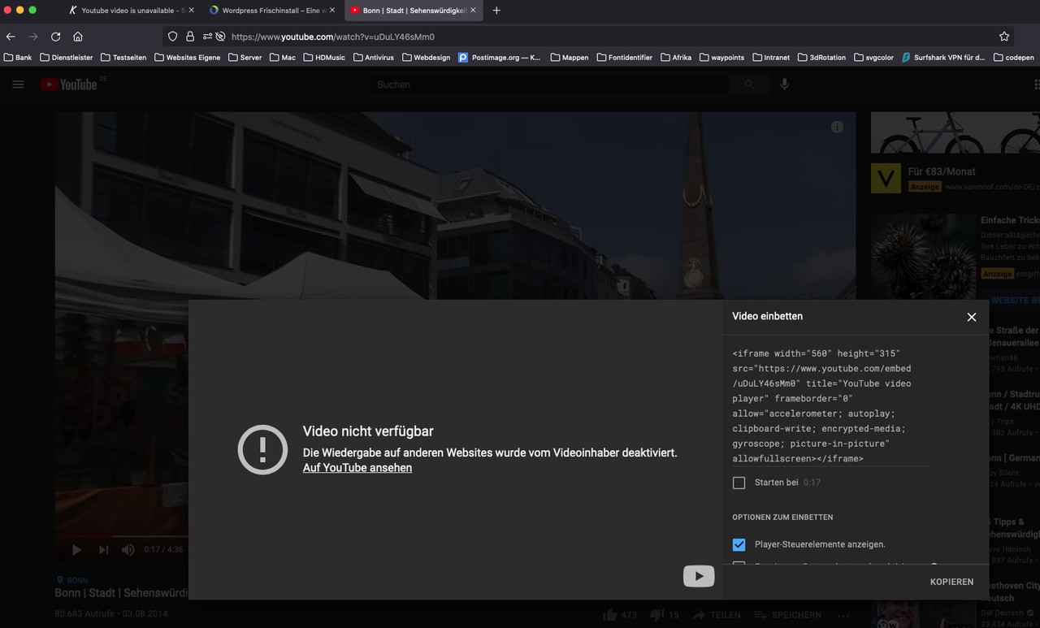This screenshot has width=1040, height=628.
Task: Click inside the iframe embed code text
Action: (821, 406)
